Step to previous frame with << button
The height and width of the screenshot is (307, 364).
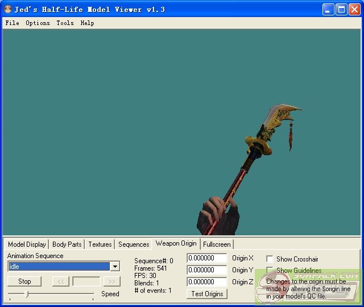click(60, 281)
